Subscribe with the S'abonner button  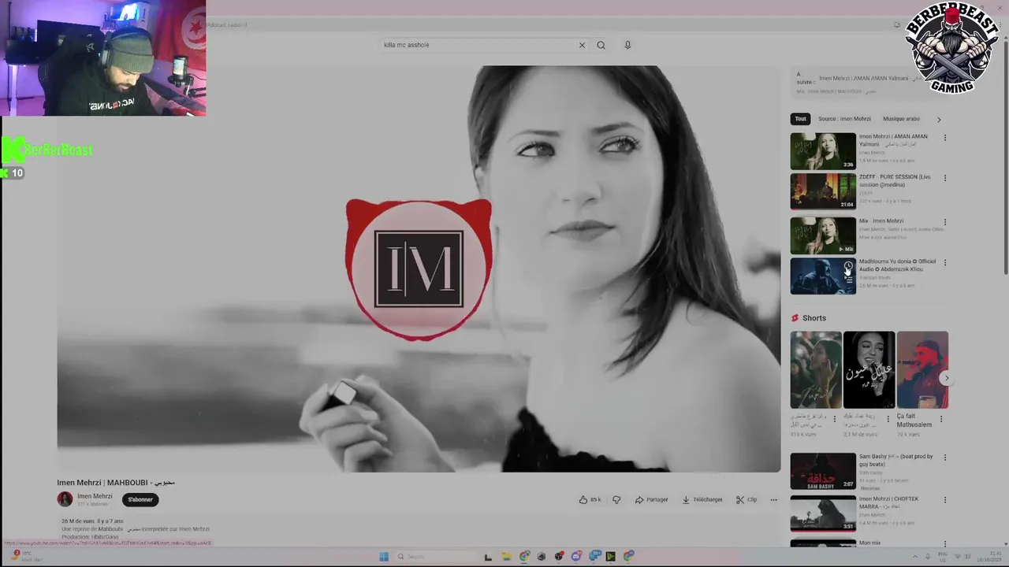coord(140,499)
